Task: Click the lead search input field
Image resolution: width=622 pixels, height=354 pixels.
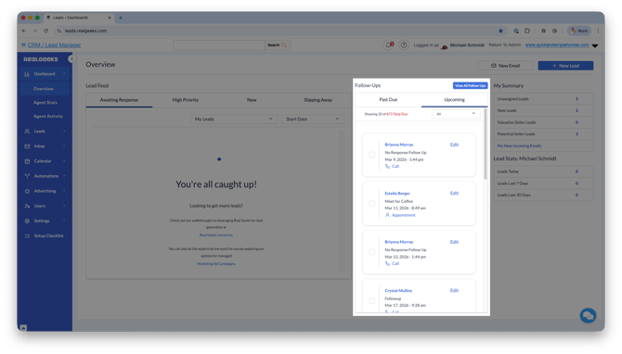Action: click(x=219, y=45)
